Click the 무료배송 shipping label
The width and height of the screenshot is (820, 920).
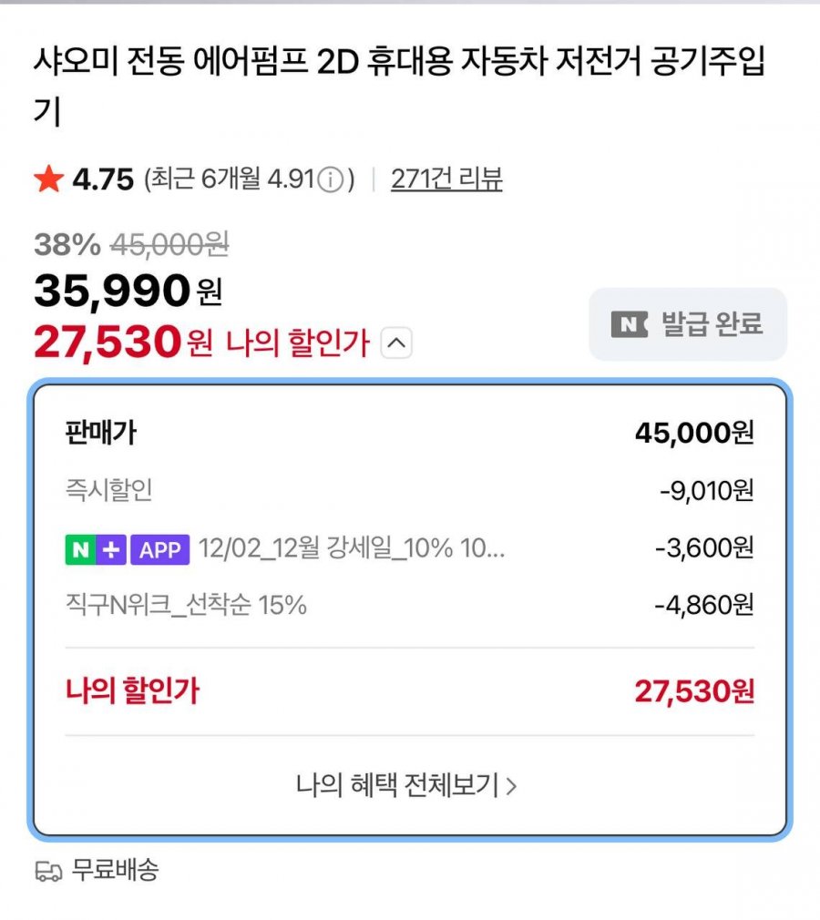click(116, 870)
